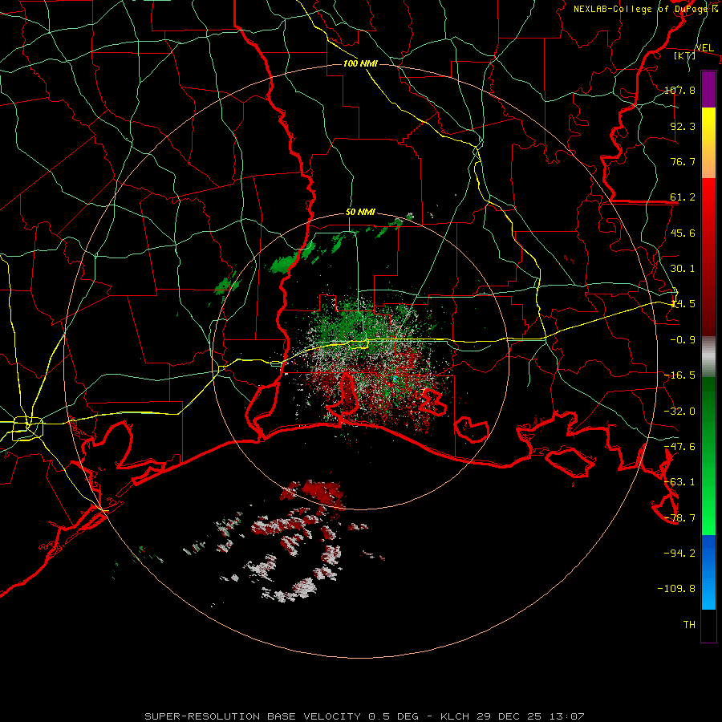Select the 92.3 velocity scale value
Screen dimensions: 722x722
point(683,126)
